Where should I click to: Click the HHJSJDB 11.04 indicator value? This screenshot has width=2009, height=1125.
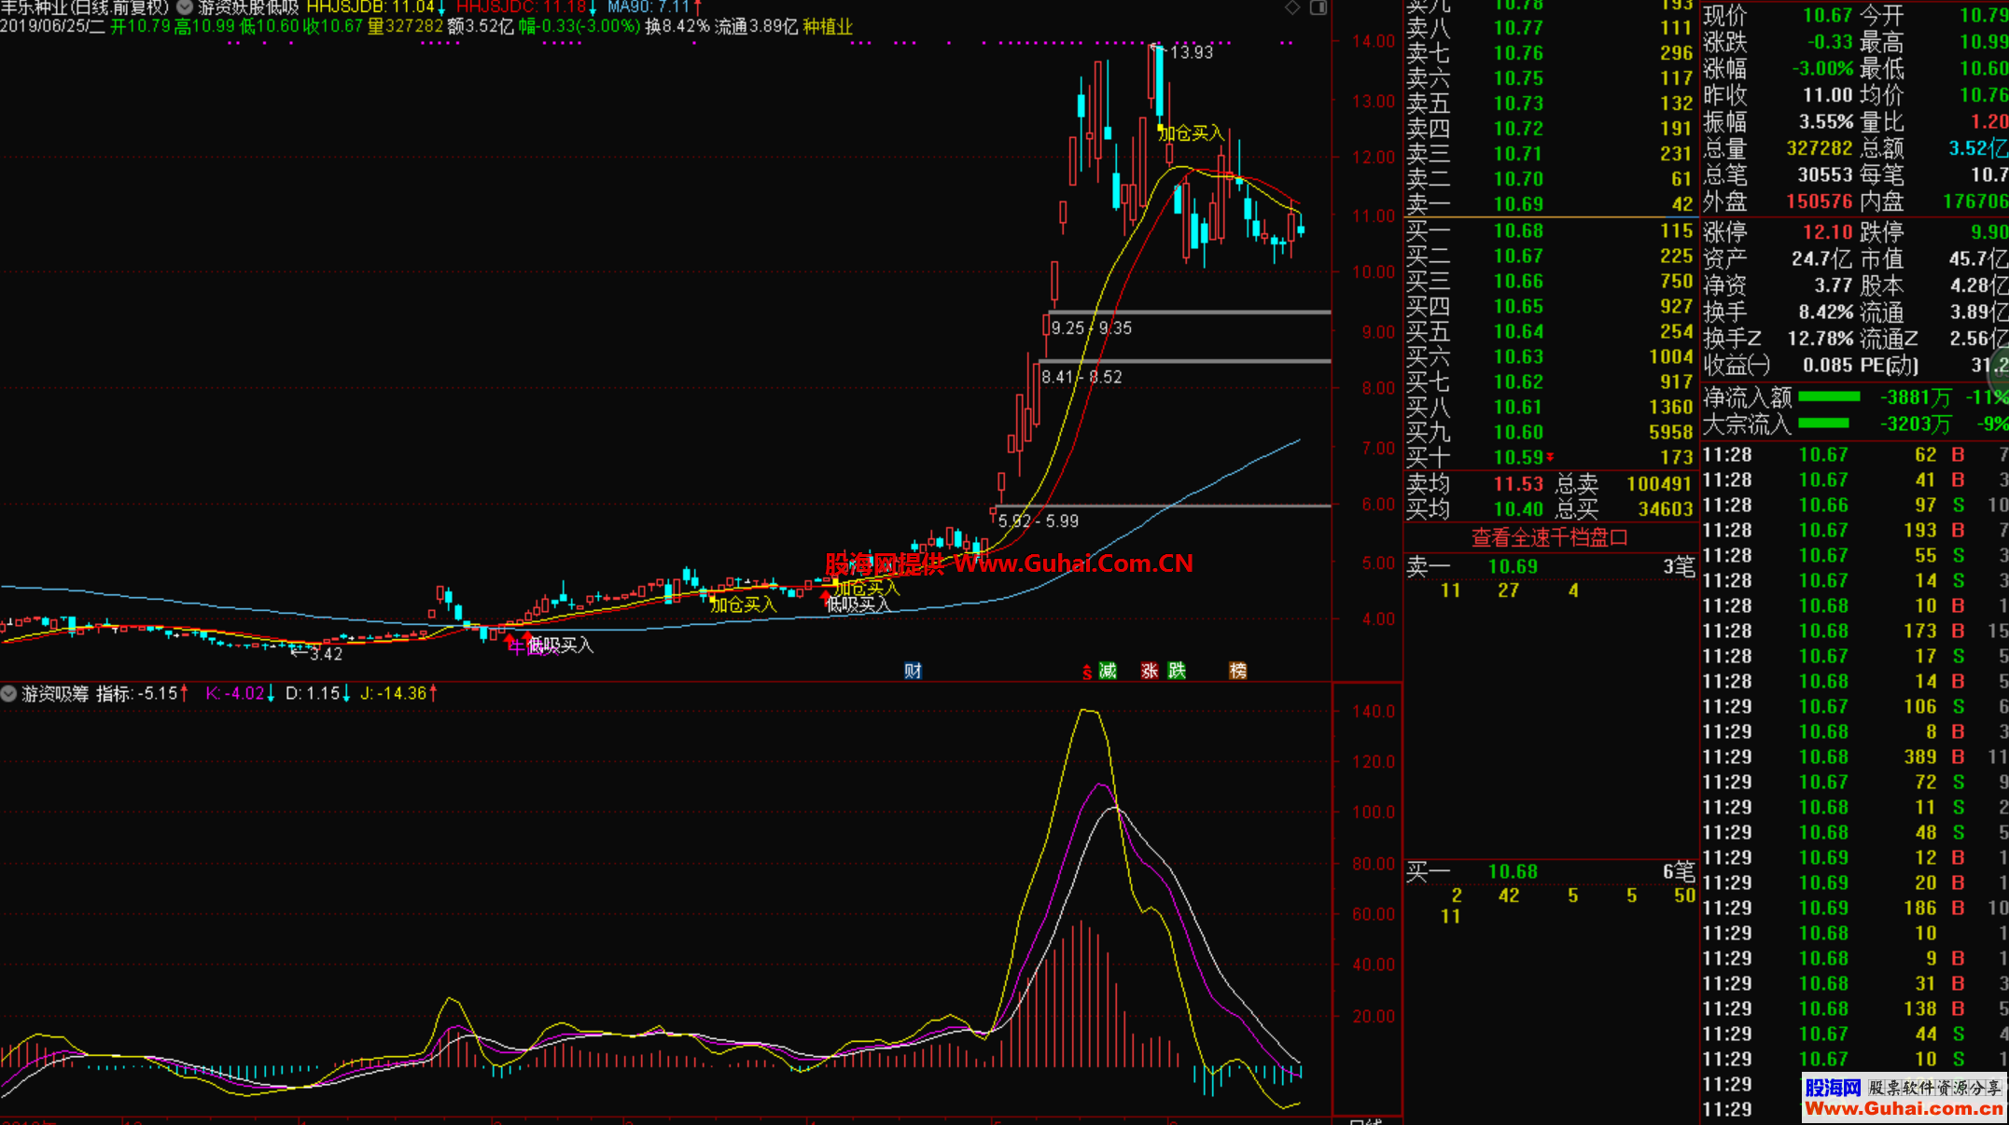[x=377, y=7]
